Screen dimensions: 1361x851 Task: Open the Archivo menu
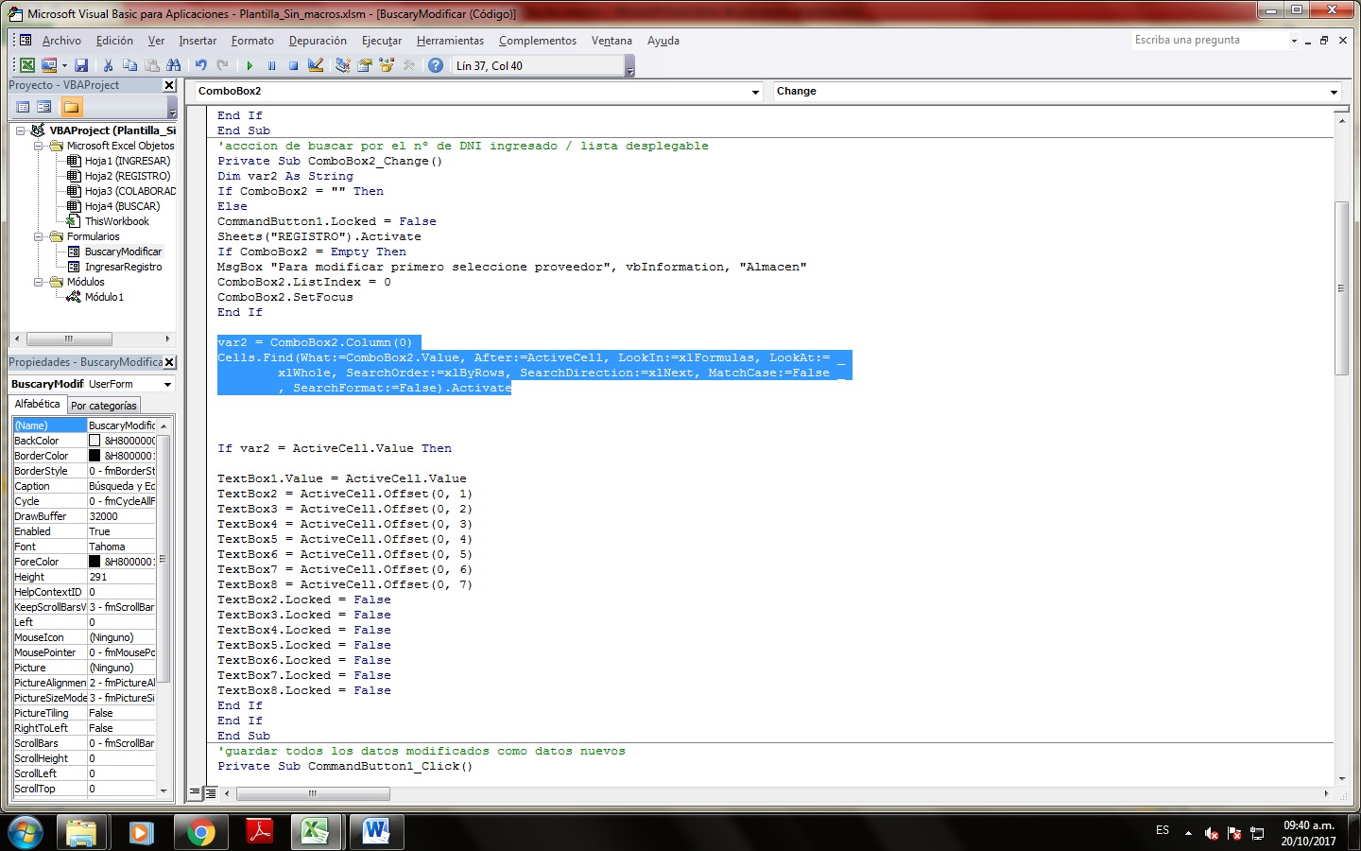(61, 41)
